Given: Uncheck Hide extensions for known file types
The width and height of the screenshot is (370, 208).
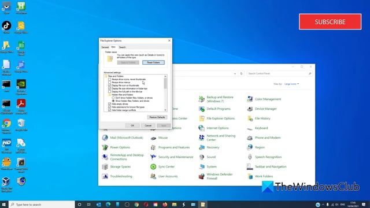Looking at the screenshot, I should pyautogui.click(x=109, y=107).
